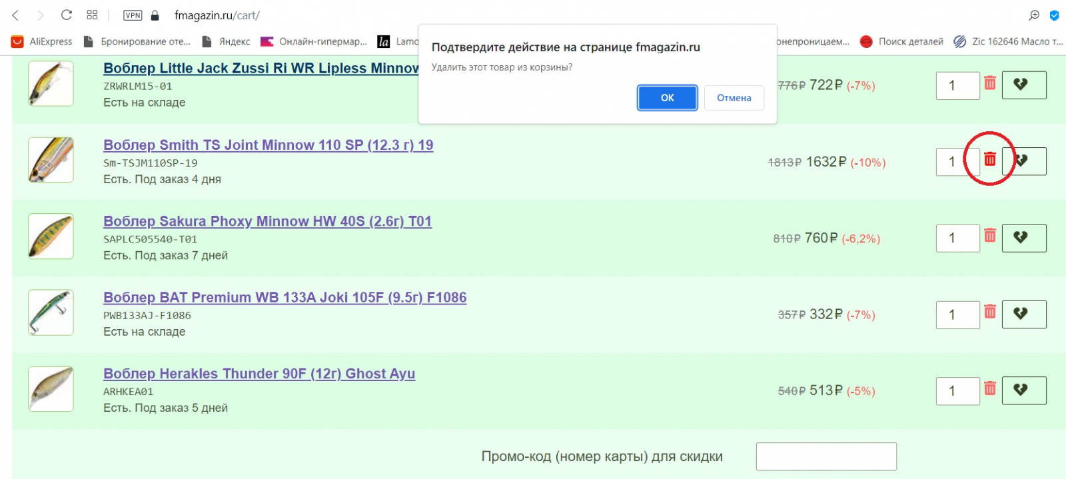1066x479 pixels.
Task: Click the promo code input field
Action: 826,456
